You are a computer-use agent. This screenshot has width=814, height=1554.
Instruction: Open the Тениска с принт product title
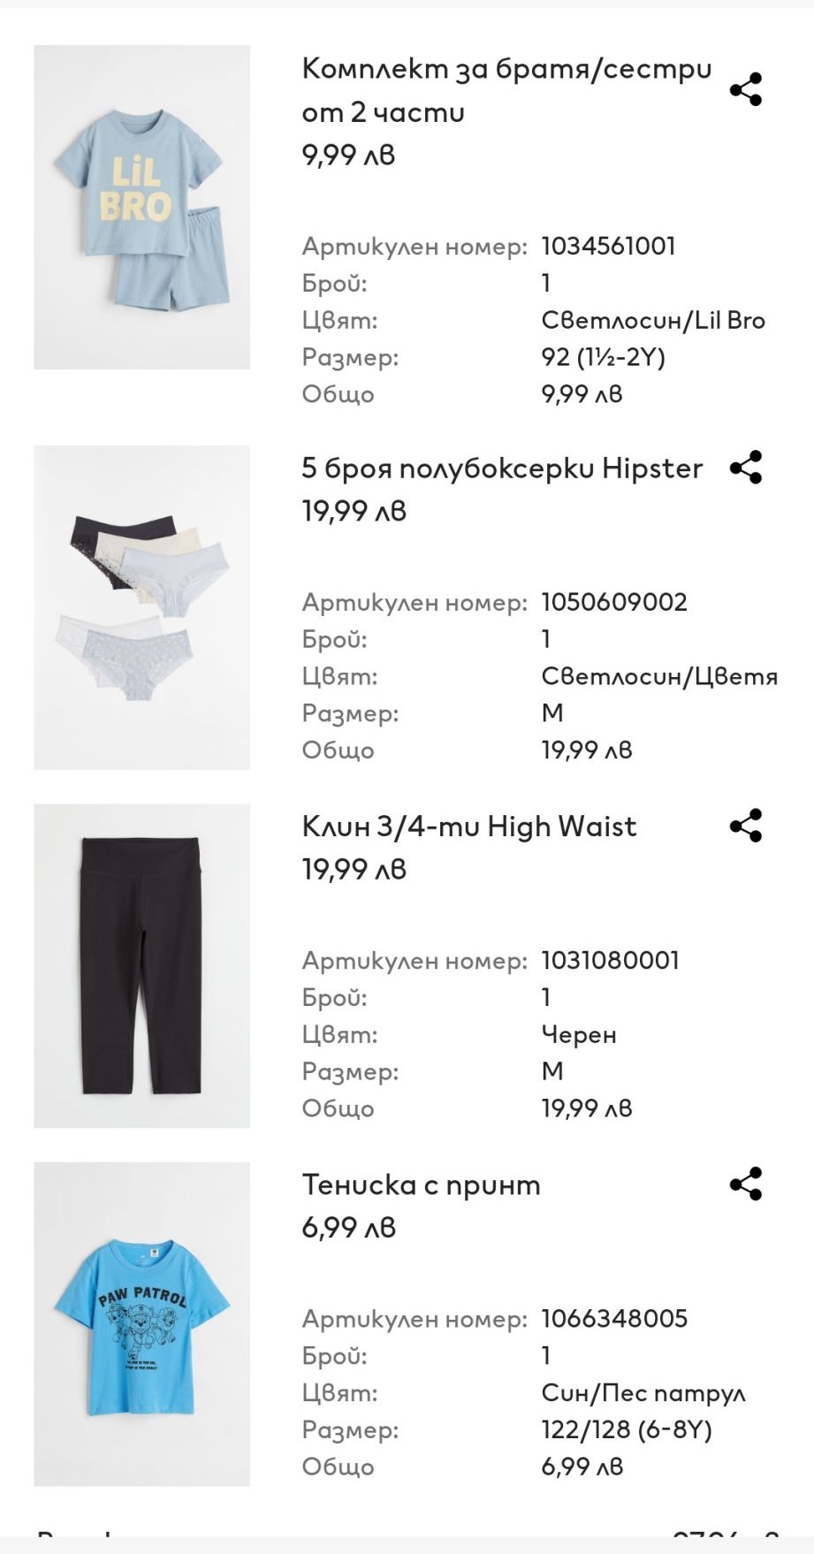point(421,1185)
